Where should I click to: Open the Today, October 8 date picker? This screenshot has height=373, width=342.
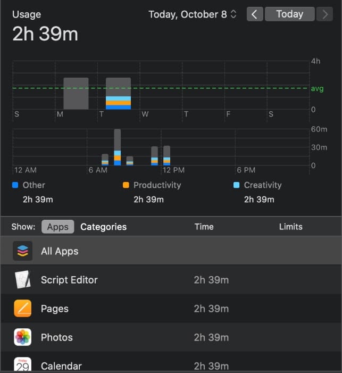193,14
